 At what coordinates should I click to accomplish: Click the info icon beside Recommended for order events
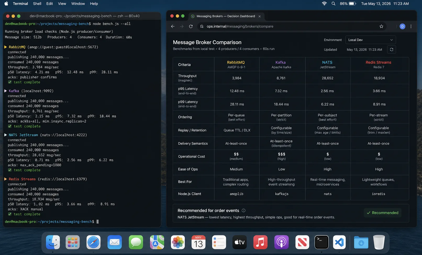pos(243,211)
